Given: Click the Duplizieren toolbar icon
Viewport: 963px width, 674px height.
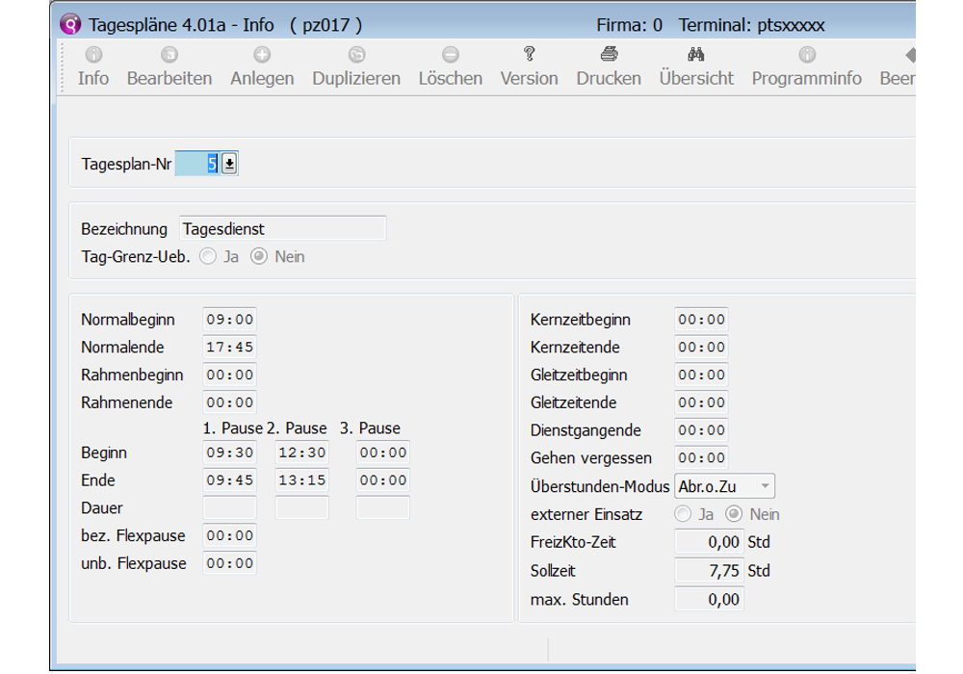Looking at the screenshot, I should tap(356, 56).
